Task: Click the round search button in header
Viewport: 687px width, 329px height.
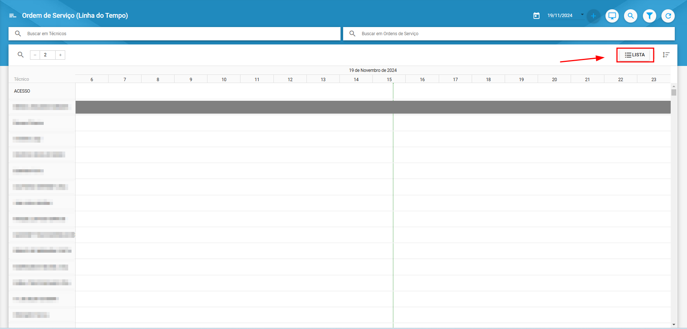Action: pyautogui.click(x=631, y=16)
